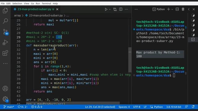Screen dimensions: 198x111
Task: Split the terminal
Action: (177, 9)
